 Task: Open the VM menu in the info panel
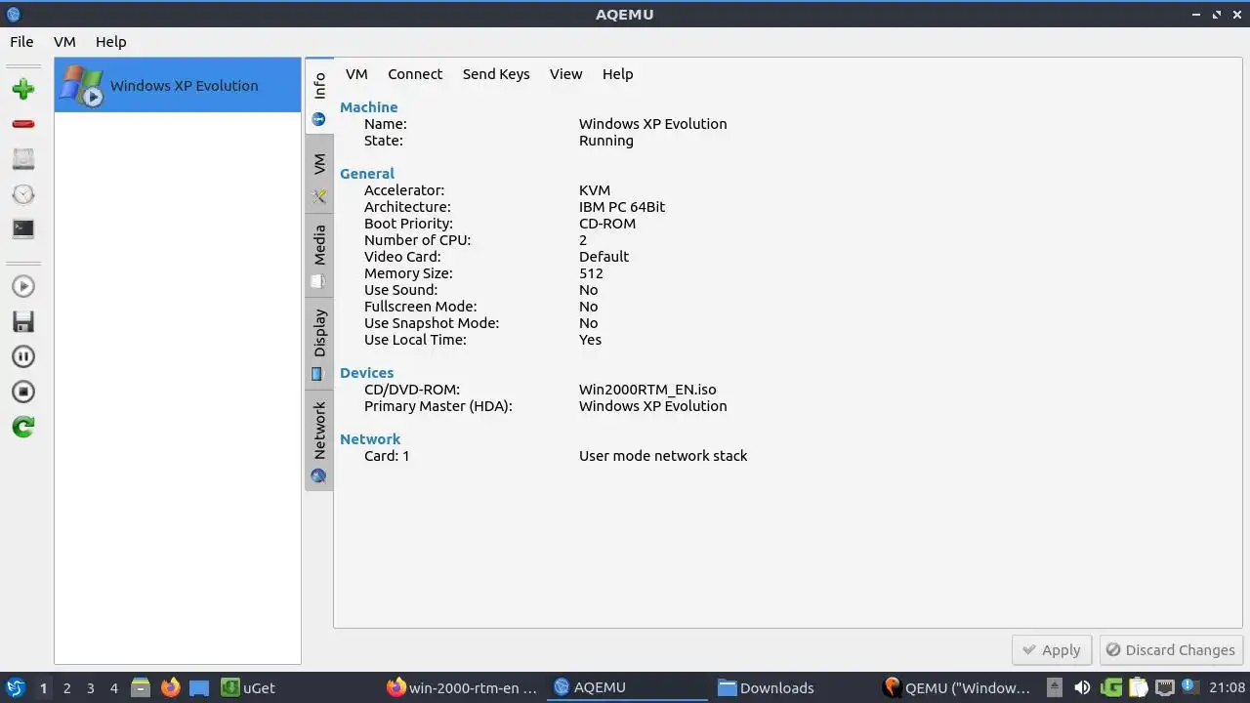tap(356, 74)
